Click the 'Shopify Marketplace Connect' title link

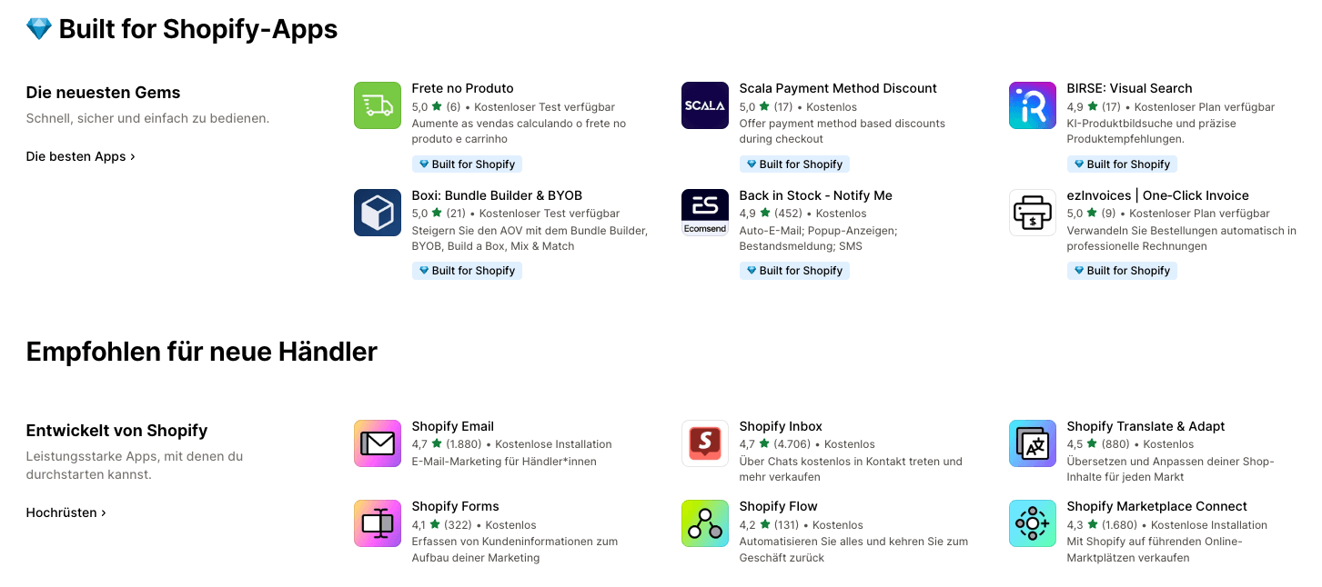pyautogui.click(x=1157, y=506)
